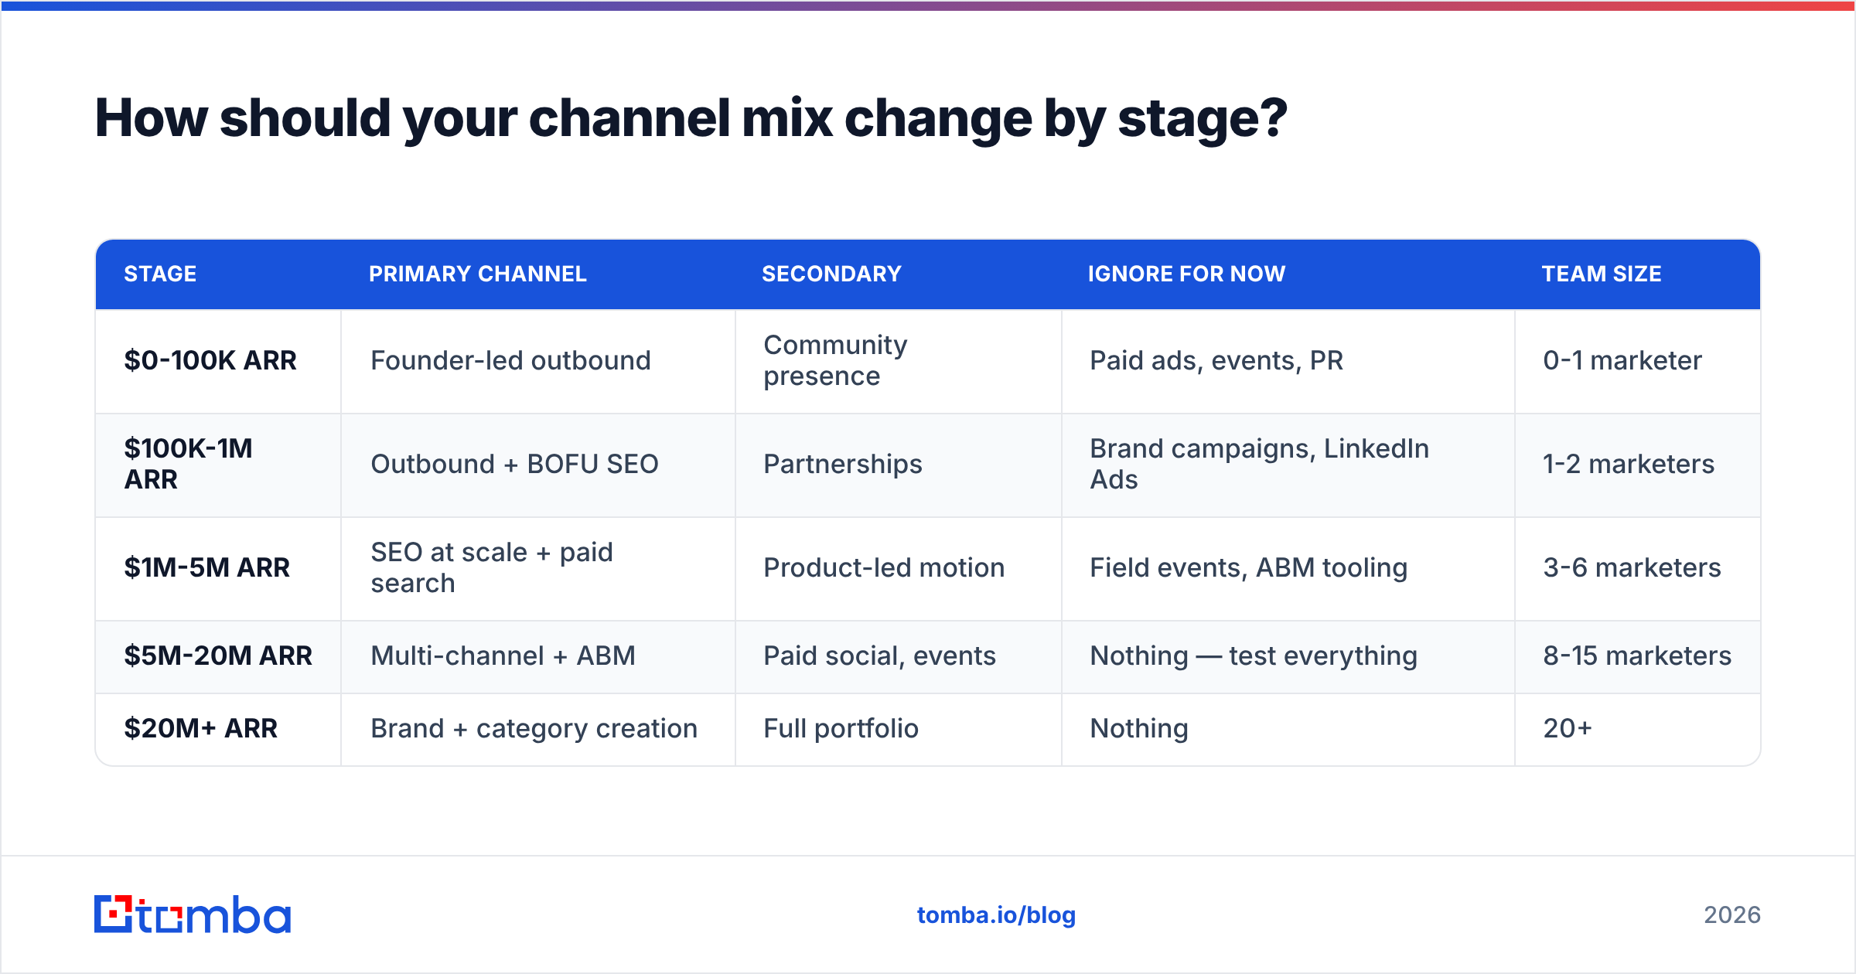Click the channel mix headline title
The image size is (1856, 974).
coord(691,119)
